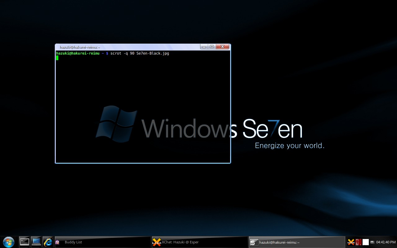Minimize the terminal window

tap(204, 47)
